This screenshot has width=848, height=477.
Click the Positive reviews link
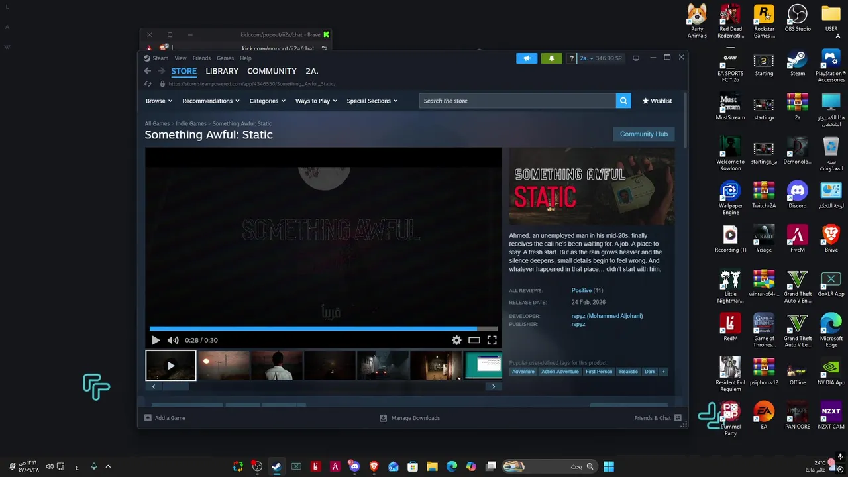pyautogui.click(x=582, y=290)
